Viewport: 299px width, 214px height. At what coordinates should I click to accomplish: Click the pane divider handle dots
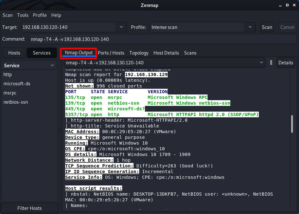click(x=59, y=130)
